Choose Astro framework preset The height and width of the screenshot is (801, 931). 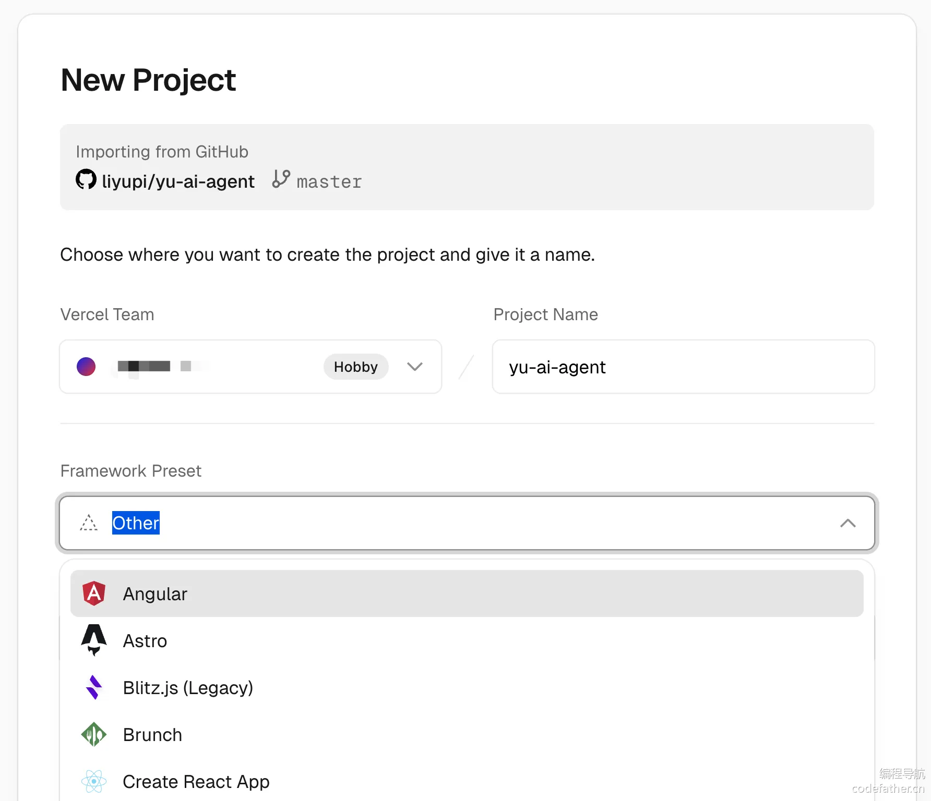467,640
